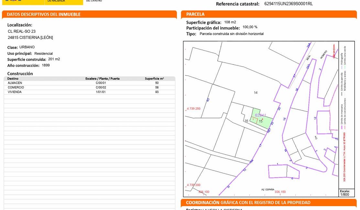This screenshot has height=210, width=360.
Task: Select participation value '100,00 %'
Action: tap(250, 27)
